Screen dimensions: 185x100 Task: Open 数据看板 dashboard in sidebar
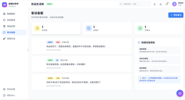pyautogui.click(x=14, y=14)
